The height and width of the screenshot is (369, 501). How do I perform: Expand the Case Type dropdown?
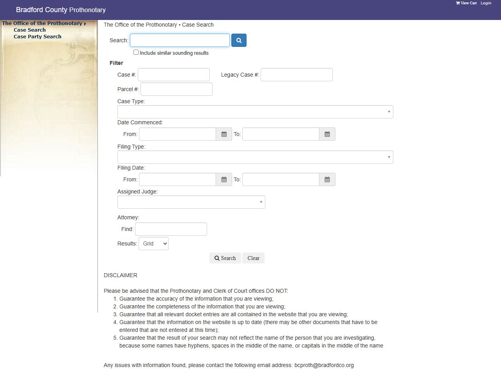[x=255, y=112]
